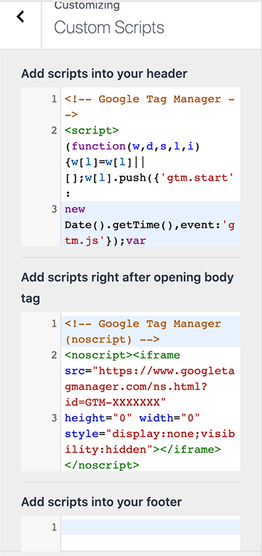Screen dimensions: 262x556
Task: Select line number 3 in header editor gutter
Action: (x=54, y=209)
